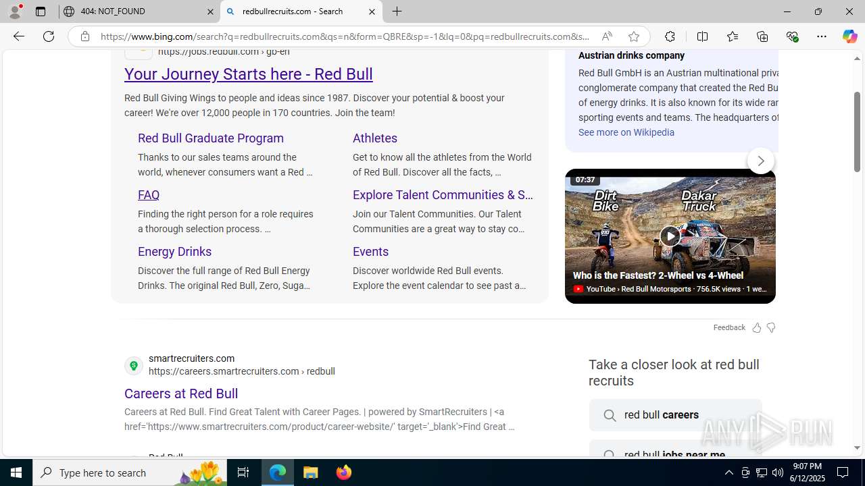The width and height of the screenshot is (865, 486).
Task: Open the Athletes sitelink
Action: click(375, 138)
